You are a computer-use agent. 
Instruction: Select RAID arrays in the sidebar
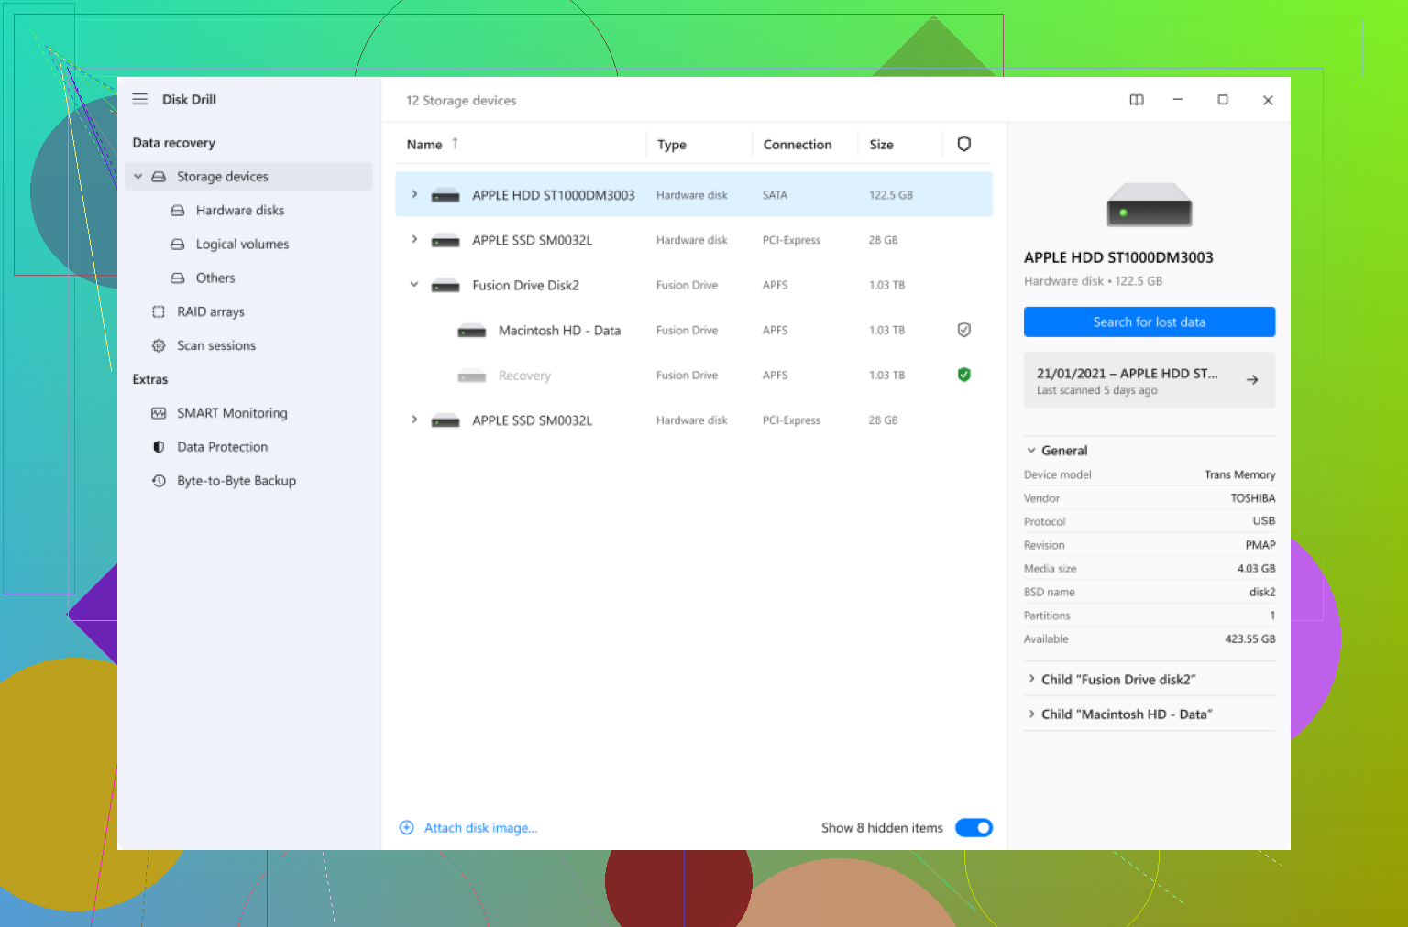pos(210,311)
